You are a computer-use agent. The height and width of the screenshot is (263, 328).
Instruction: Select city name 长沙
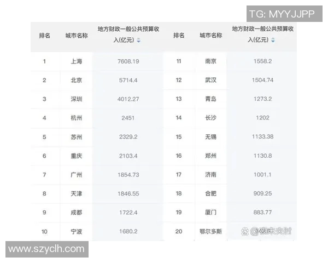click(x=210, y=118)
